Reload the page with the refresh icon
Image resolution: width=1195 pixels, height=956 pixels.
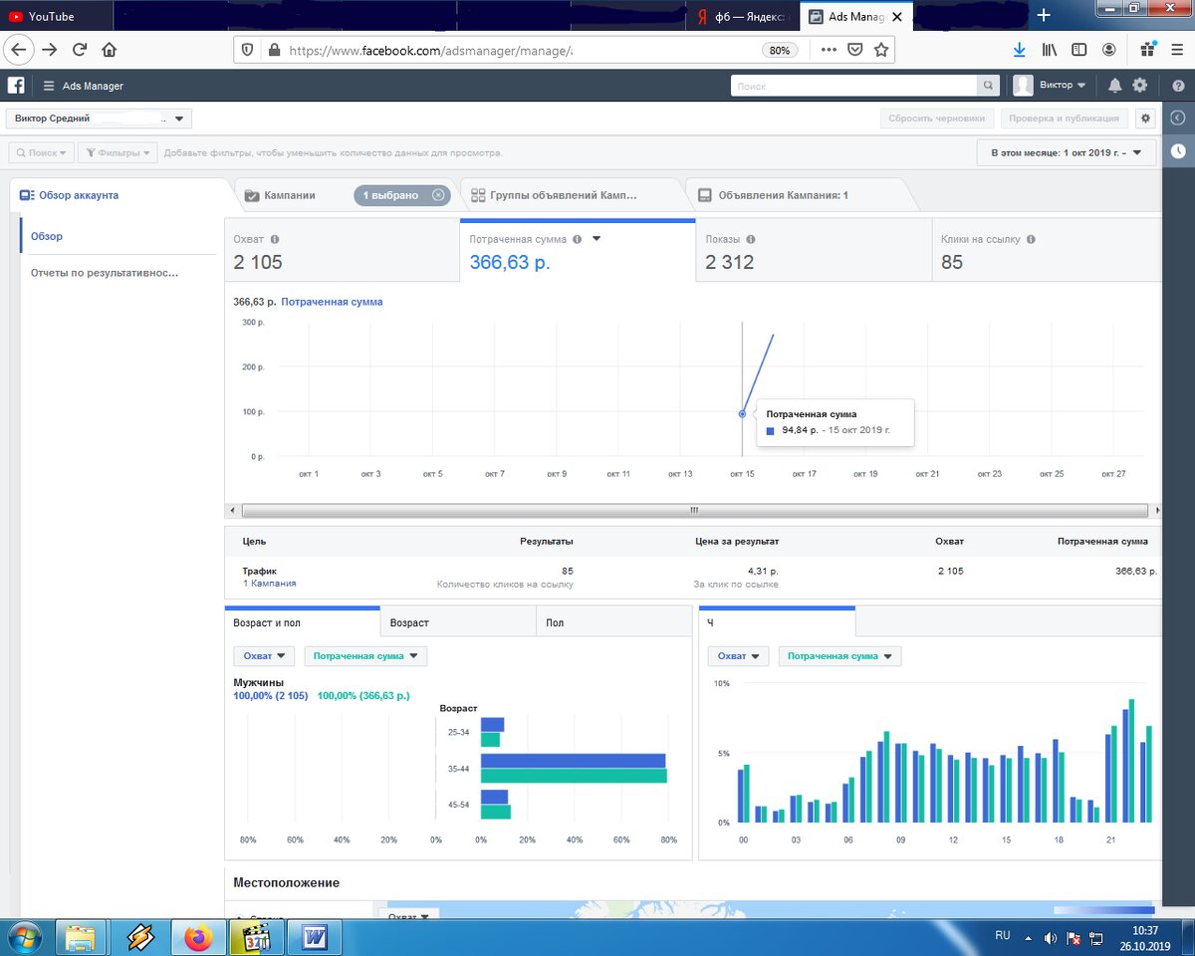point(80,49)
